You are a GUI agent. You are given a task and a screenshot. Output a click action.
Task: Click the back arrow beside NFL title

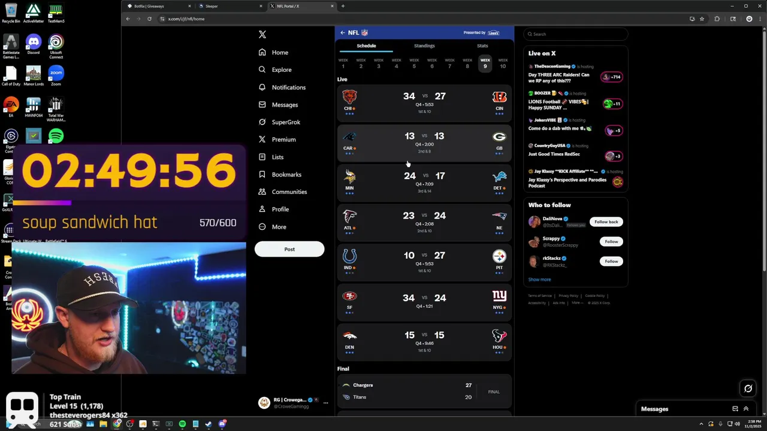342,33
